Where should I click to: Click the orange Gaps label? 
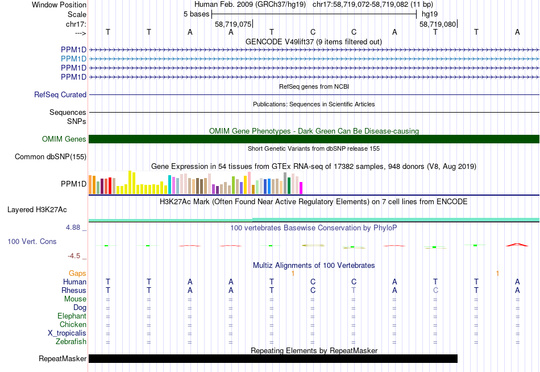(x=77, y=274)
